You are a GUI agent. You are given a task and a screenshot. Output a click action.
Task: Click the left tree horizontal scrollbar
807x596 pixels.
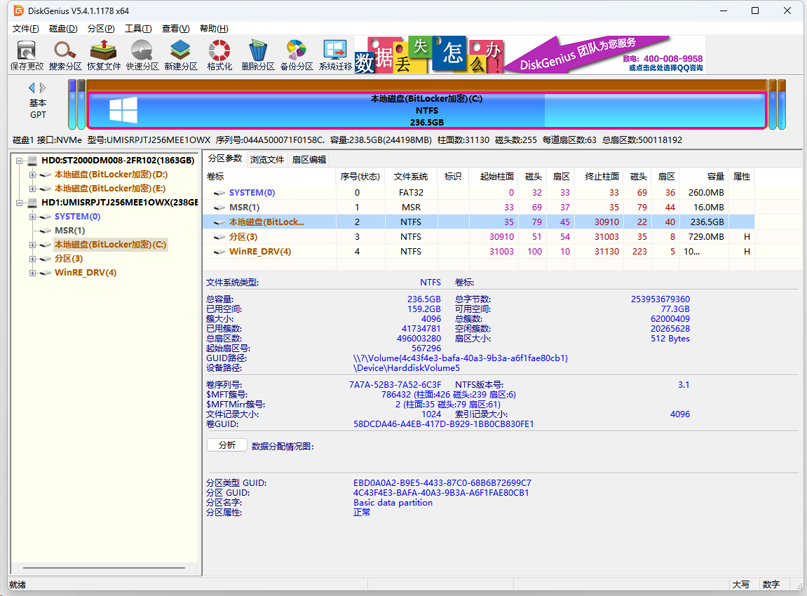click(104, 568)
